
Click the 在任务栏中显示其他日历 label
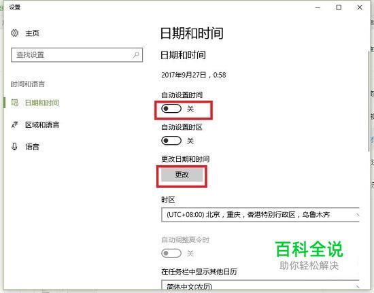[x=199, y=271]
